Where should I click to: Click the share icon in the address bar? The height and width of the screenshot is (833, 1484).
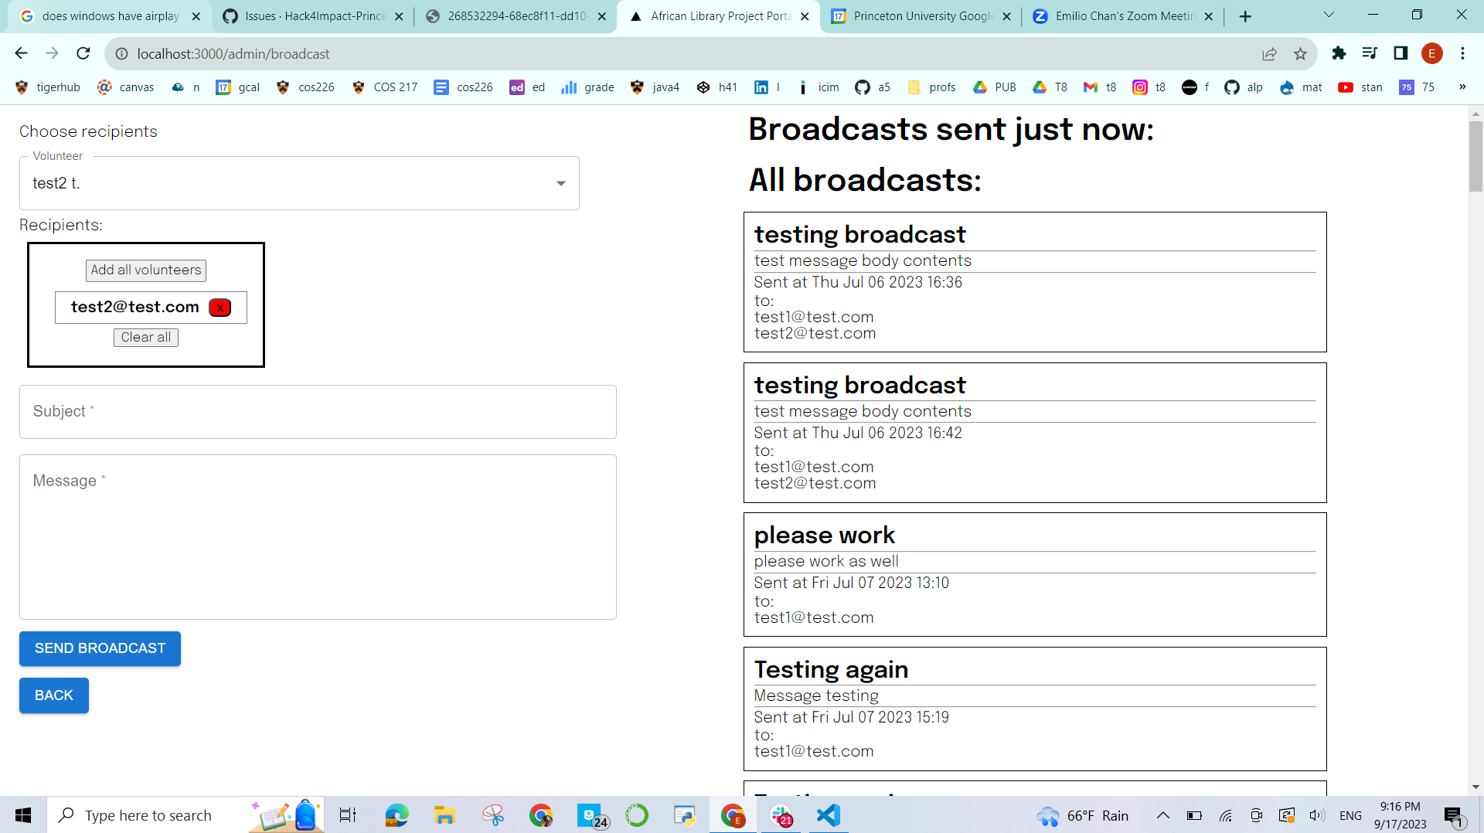(x=1270, y=53)
